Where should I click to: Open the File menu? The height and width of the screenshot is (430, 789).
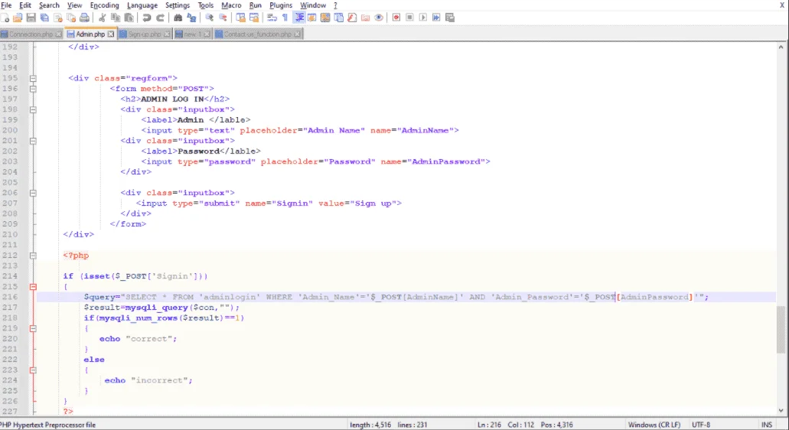(x=6, y=5)
